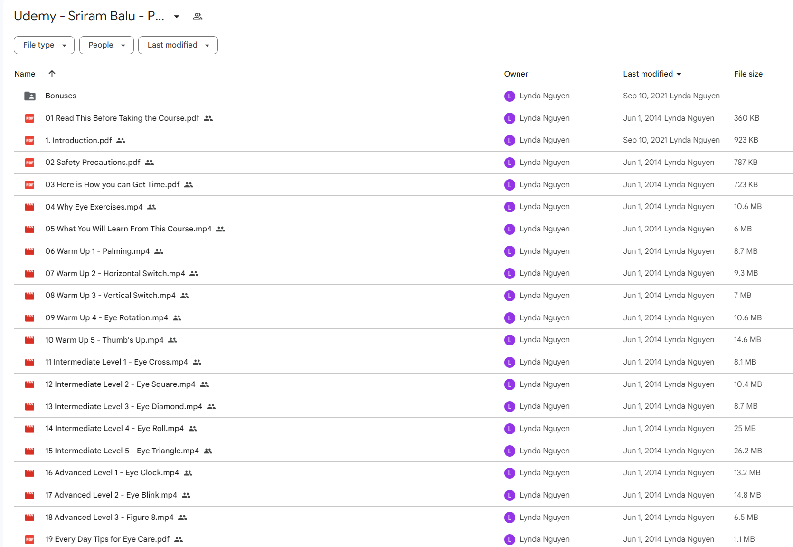Image resolution: width=793 pixels, height=547 pixels.
Task: Open the folder title dropdown arrow
Action: (x=177, y=17)
